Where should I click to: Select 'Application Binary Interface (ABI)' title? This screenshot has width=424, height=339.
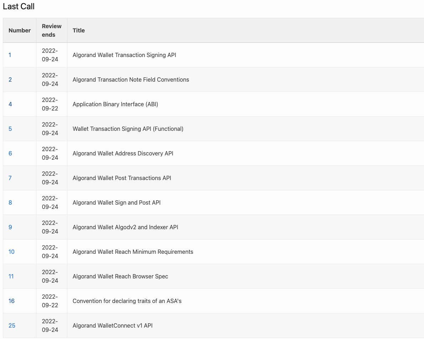tap(115, 104)
